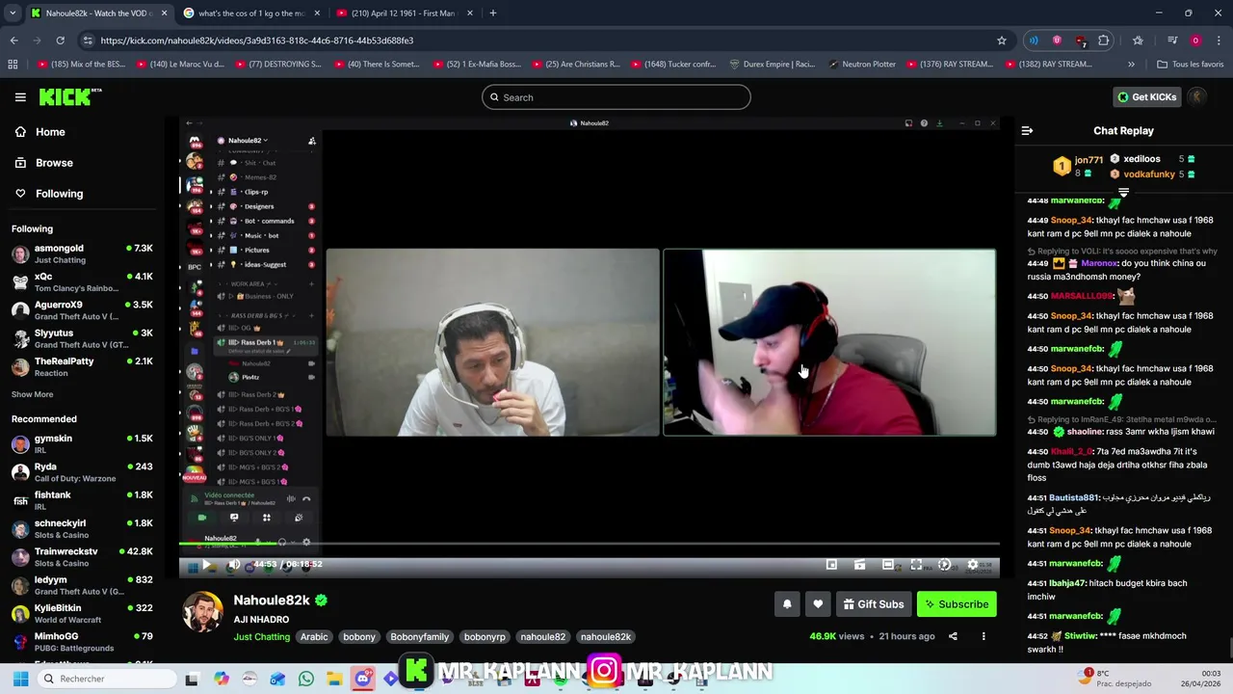
Task: Close the Nahoule82k Kick tab
Action: pos(164,13)
